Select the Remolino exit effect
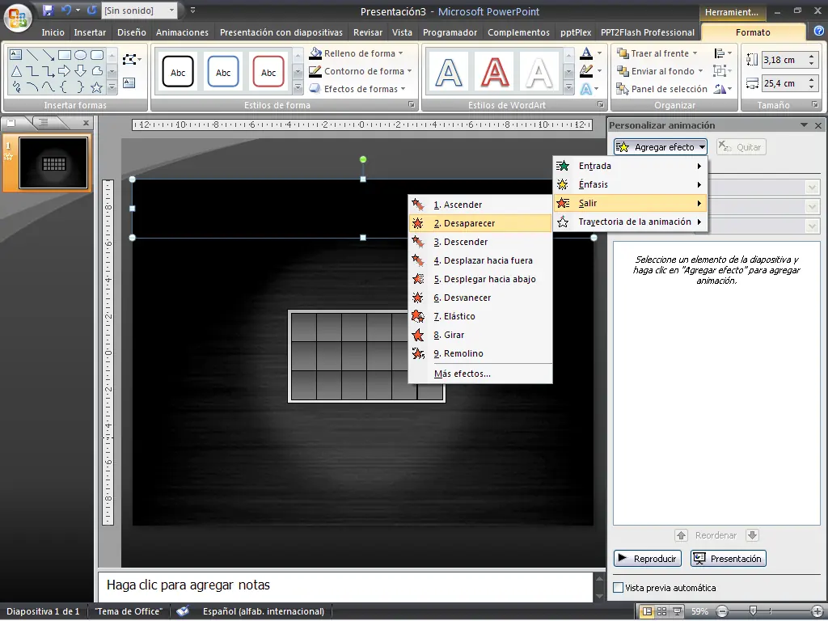This screenshot has height=621, width=828. point(480,354)
